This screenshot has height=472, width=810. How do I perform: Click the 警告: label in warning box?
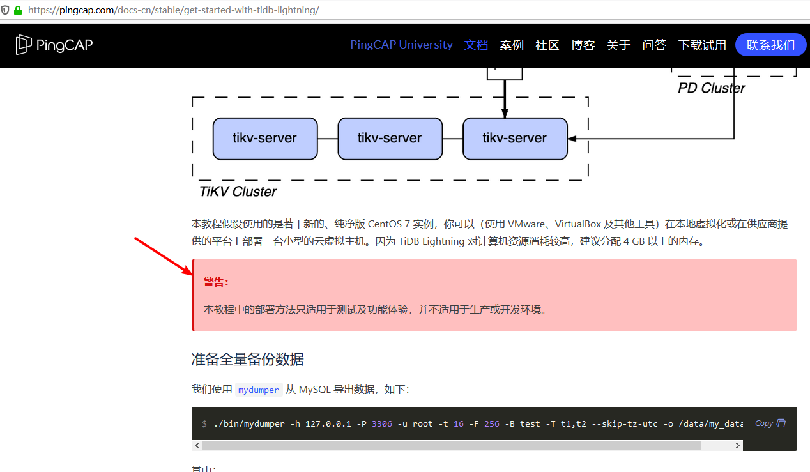216,282
